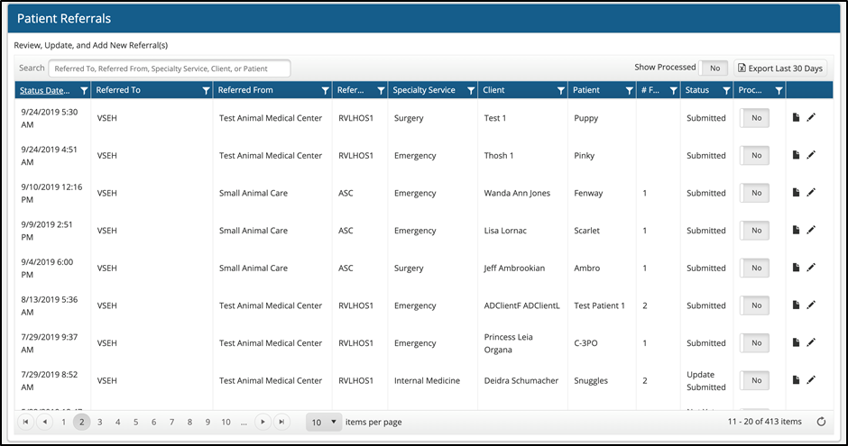Edit the Fenway referral with pencil icon
848x446 pixels.
pos(811,193)
